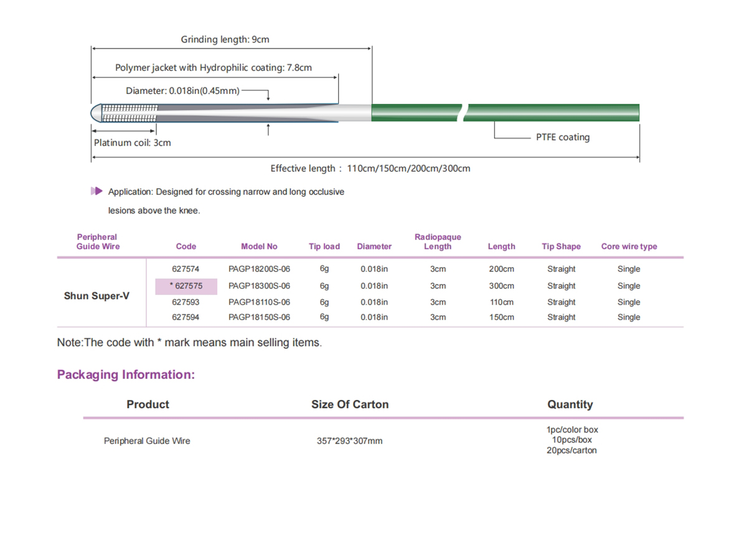Click the "Quantity" column header
This screenshot has height=556, width=744.
click(x=570, y=404)
